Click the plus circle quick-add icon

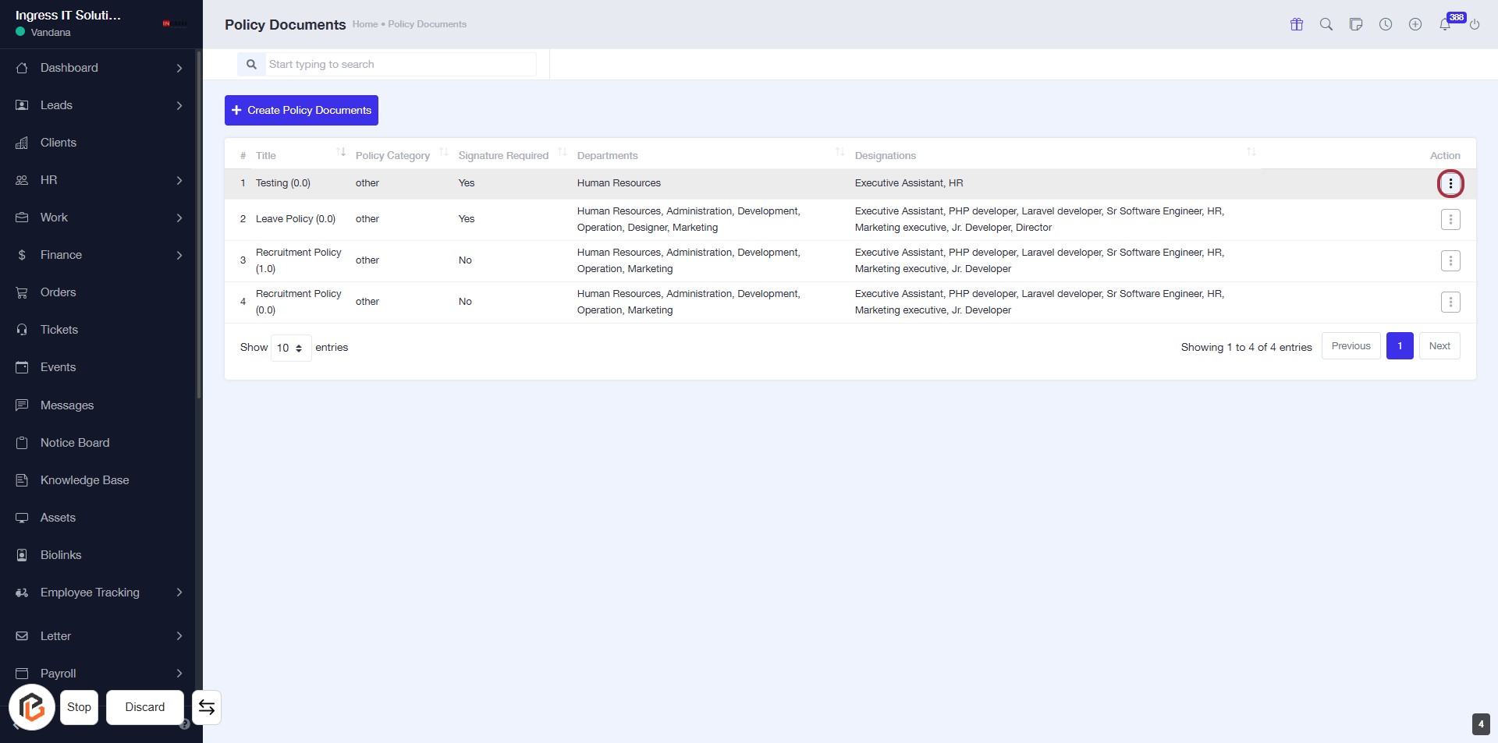(x=1415, y=24)
